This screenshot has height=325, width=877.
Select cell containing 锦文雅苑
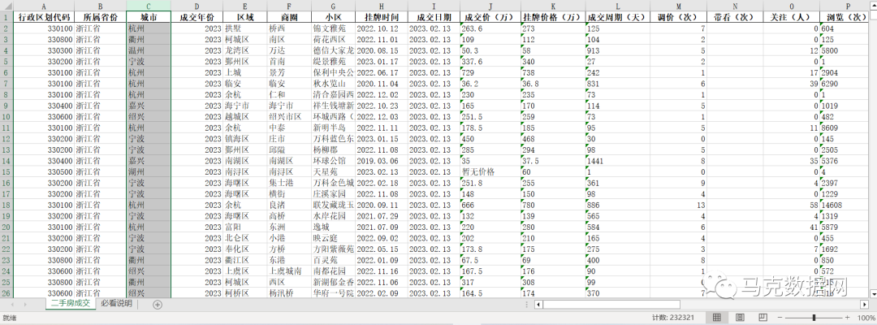[x=334, y=28]
